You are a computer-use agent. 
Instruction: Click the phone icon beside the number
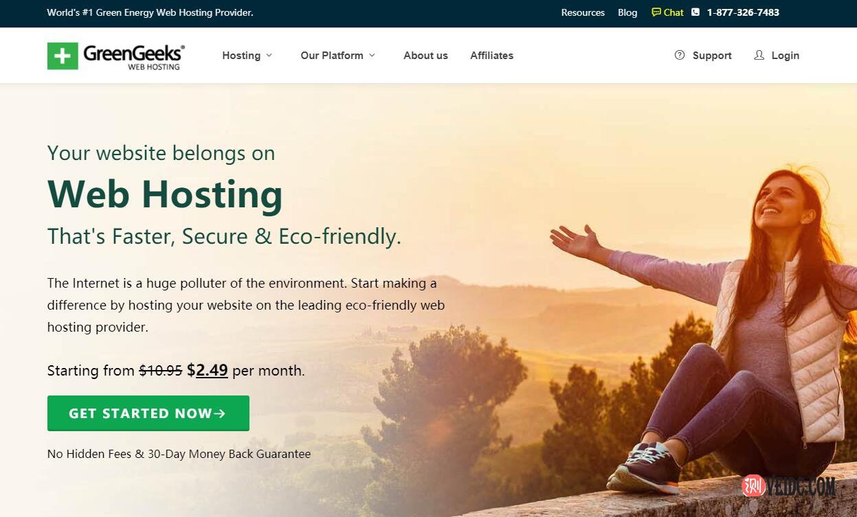pos(695,12)
